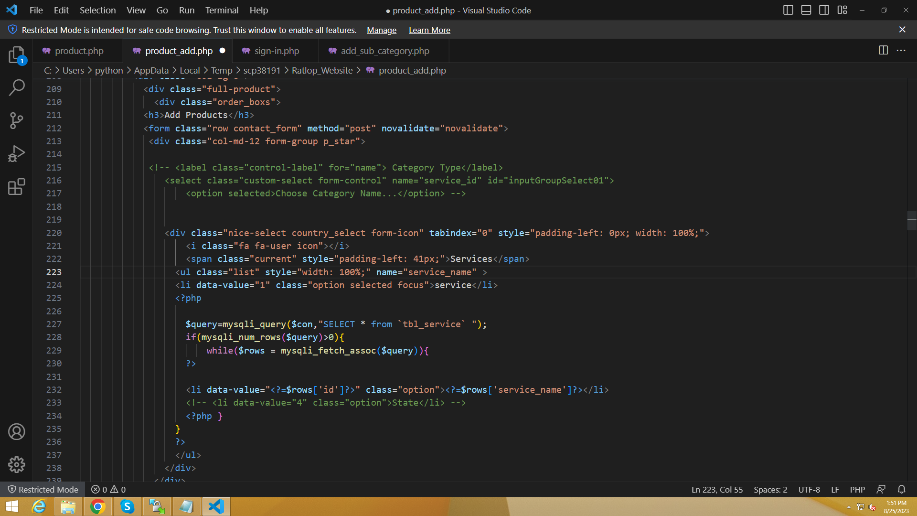This screenshot has height=516, width=917.
Task: Open the Terminal menu
Action: tap(222, 10)
